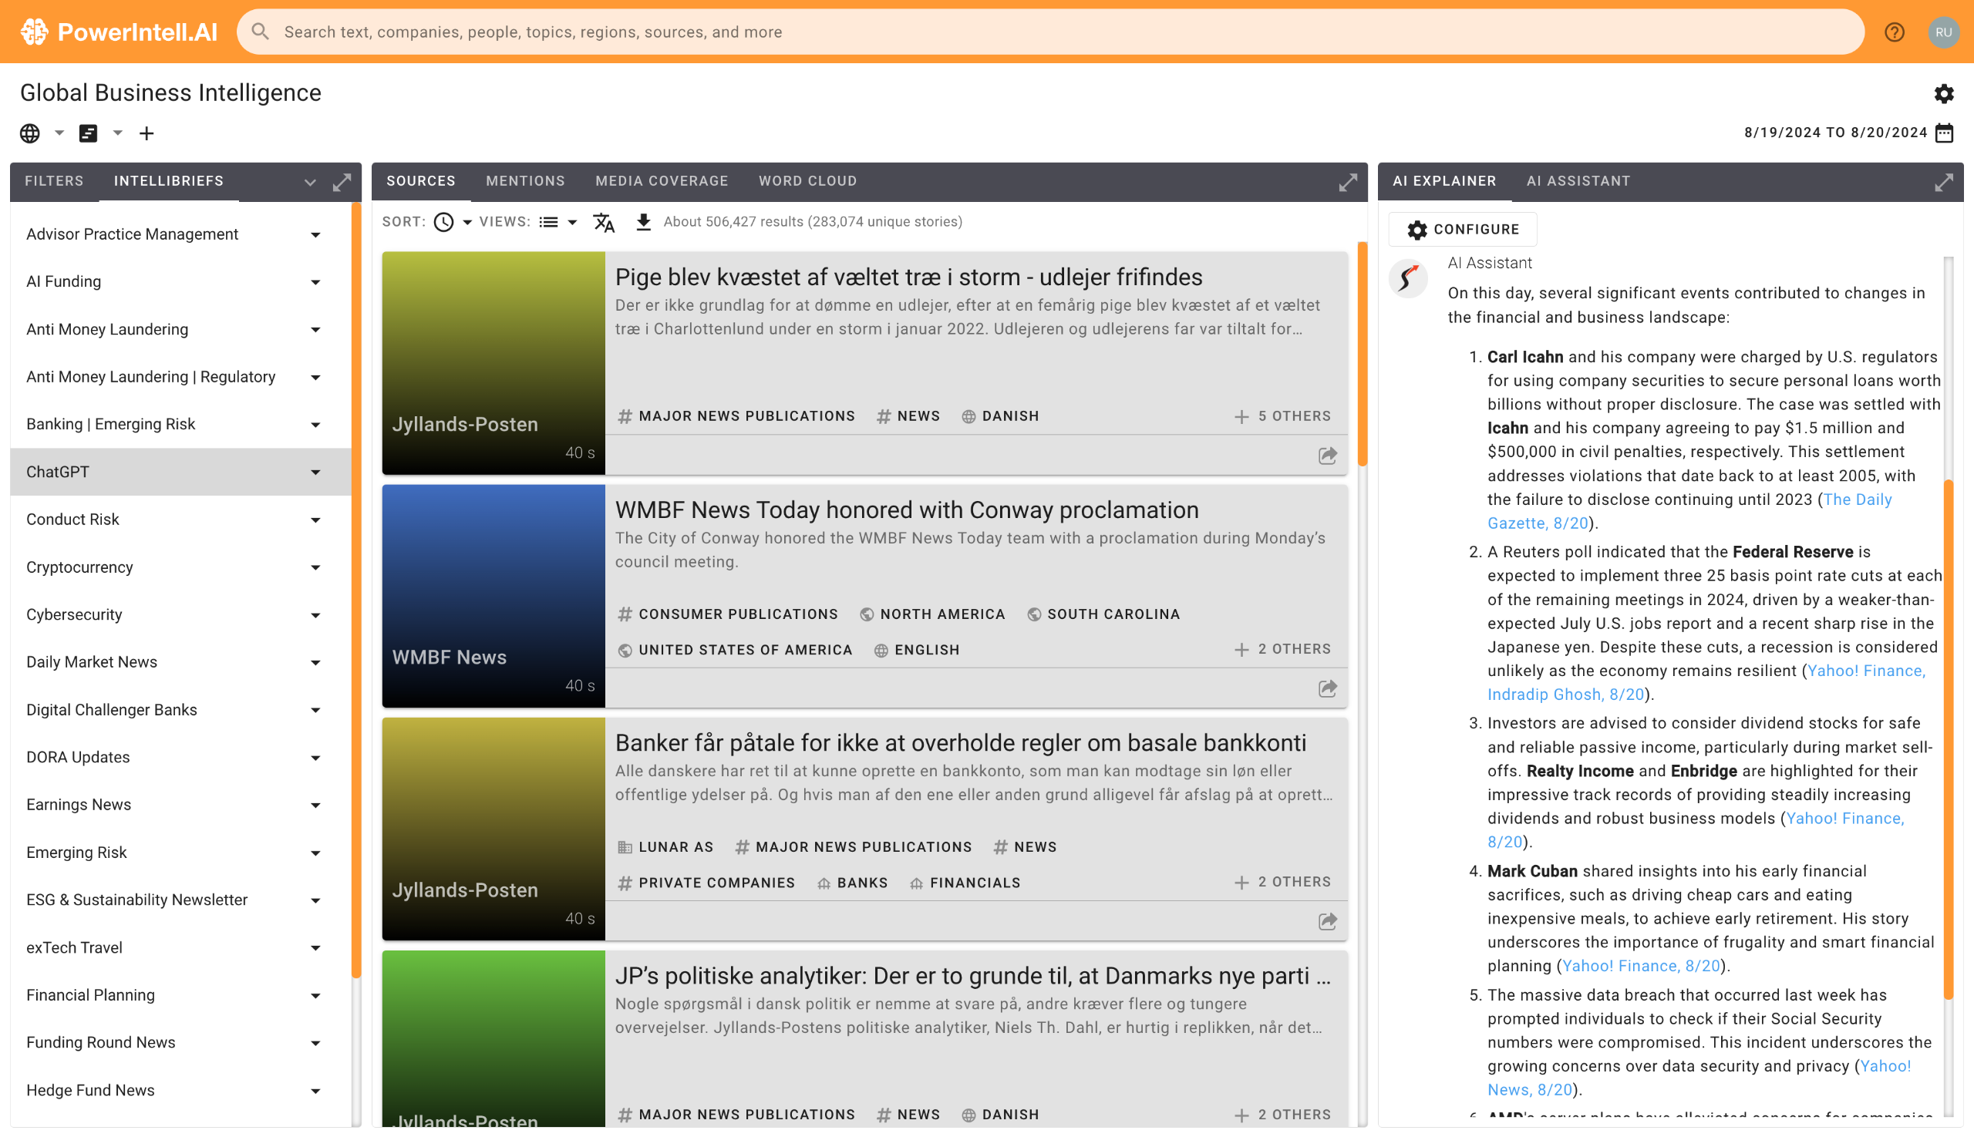Screen dimensions: 1974x1137
Task: Click the download results icon
Action: (643, 223)
